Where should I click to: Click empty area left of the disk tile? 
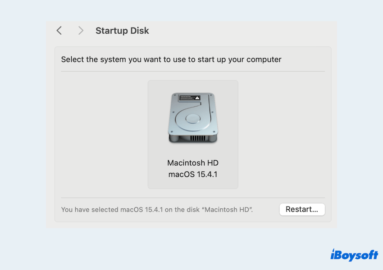pos(104,134)
